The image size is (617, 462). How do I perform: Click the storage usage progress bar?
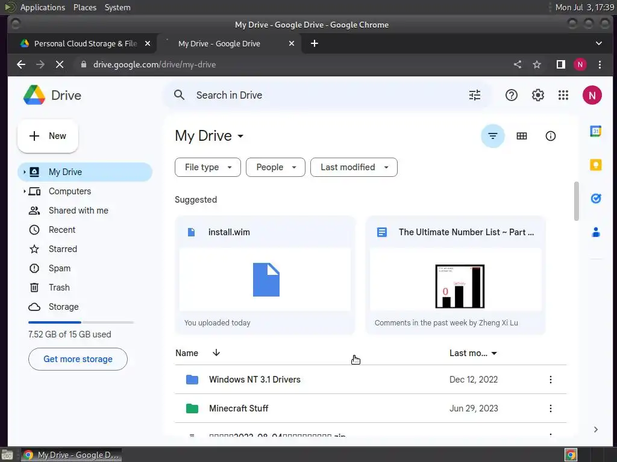pos(81,322)
